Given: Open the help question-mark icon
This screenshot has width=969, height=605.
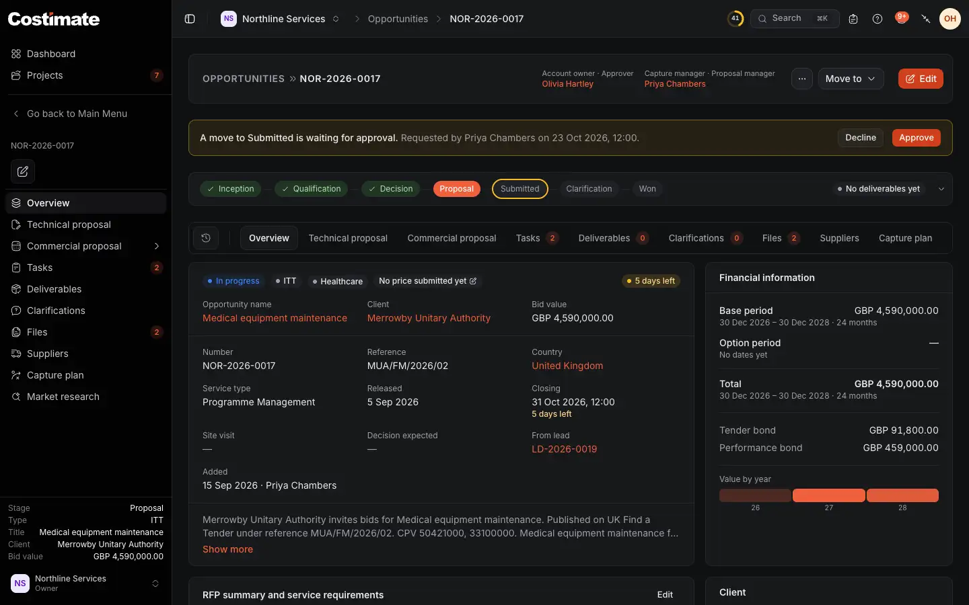Looking at the screenshot, I should pos(877,19).
